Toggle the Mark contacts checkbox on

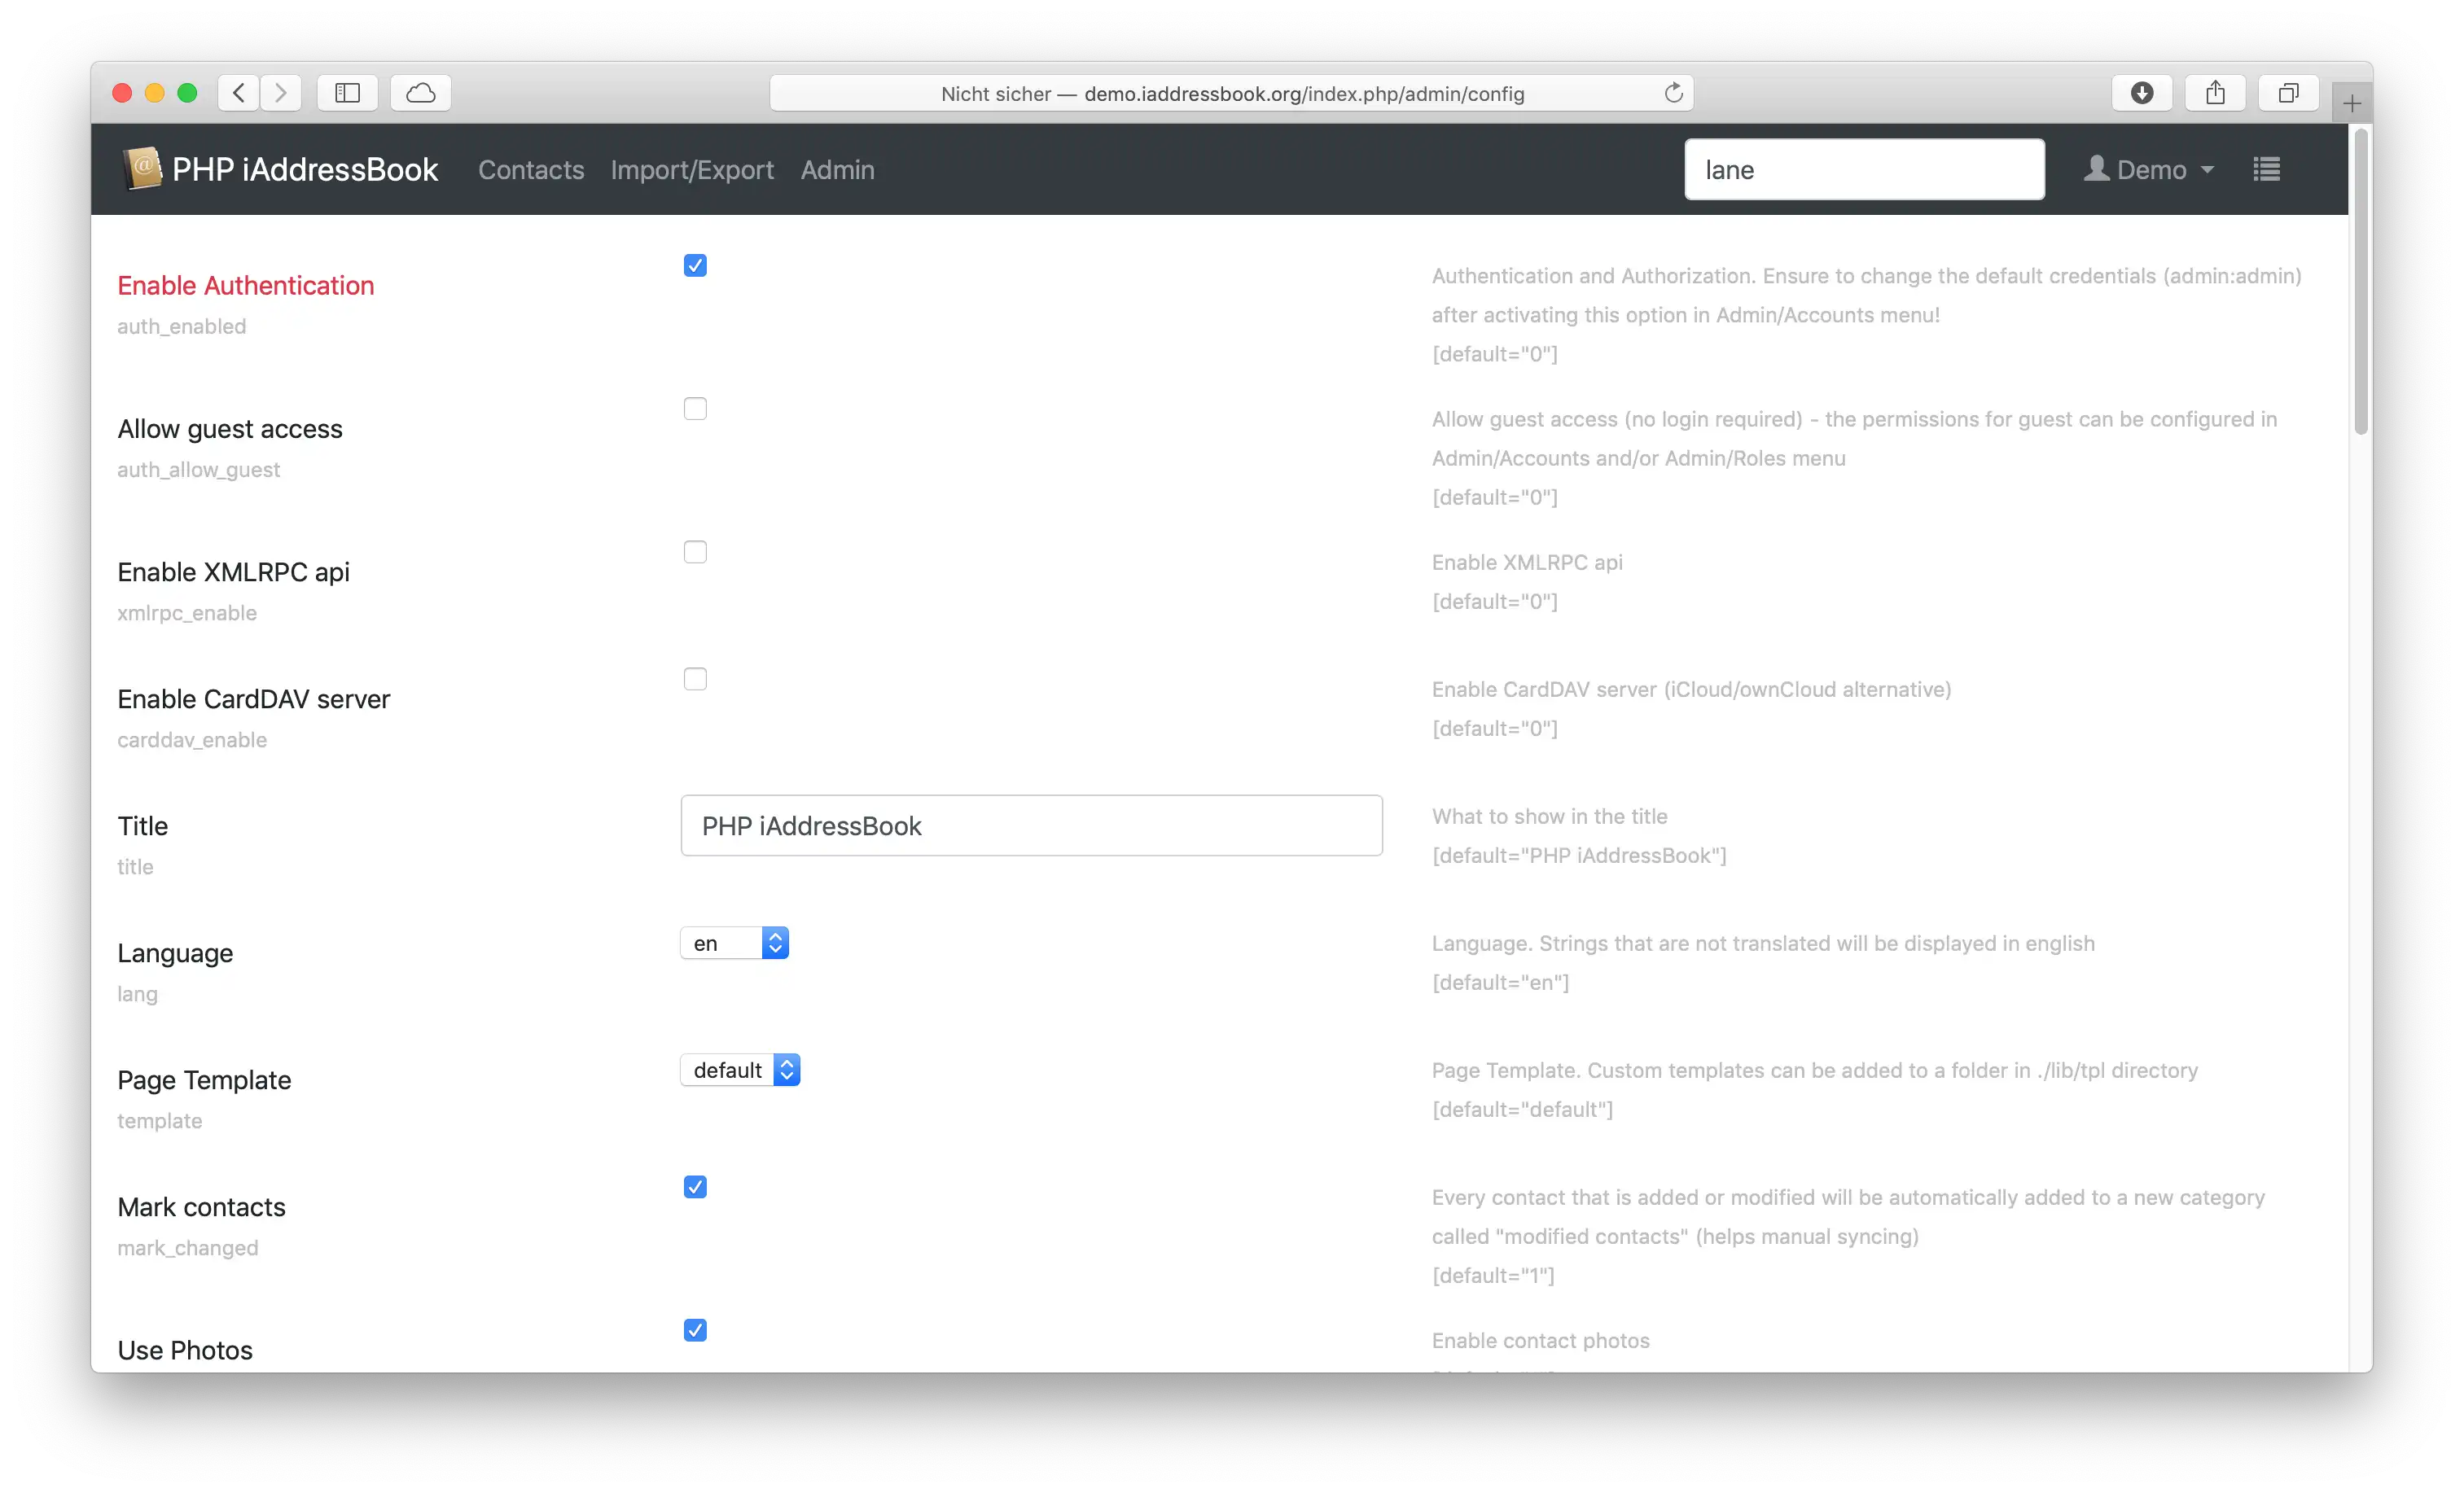click(x=694, y=1185)
